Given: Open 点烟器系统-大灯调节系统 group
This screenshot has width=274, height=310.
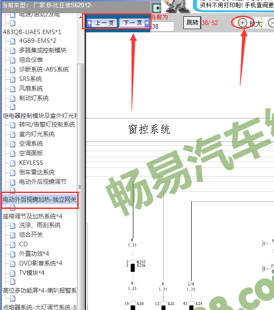Looking at the screenshot, I should coord(40,307).
